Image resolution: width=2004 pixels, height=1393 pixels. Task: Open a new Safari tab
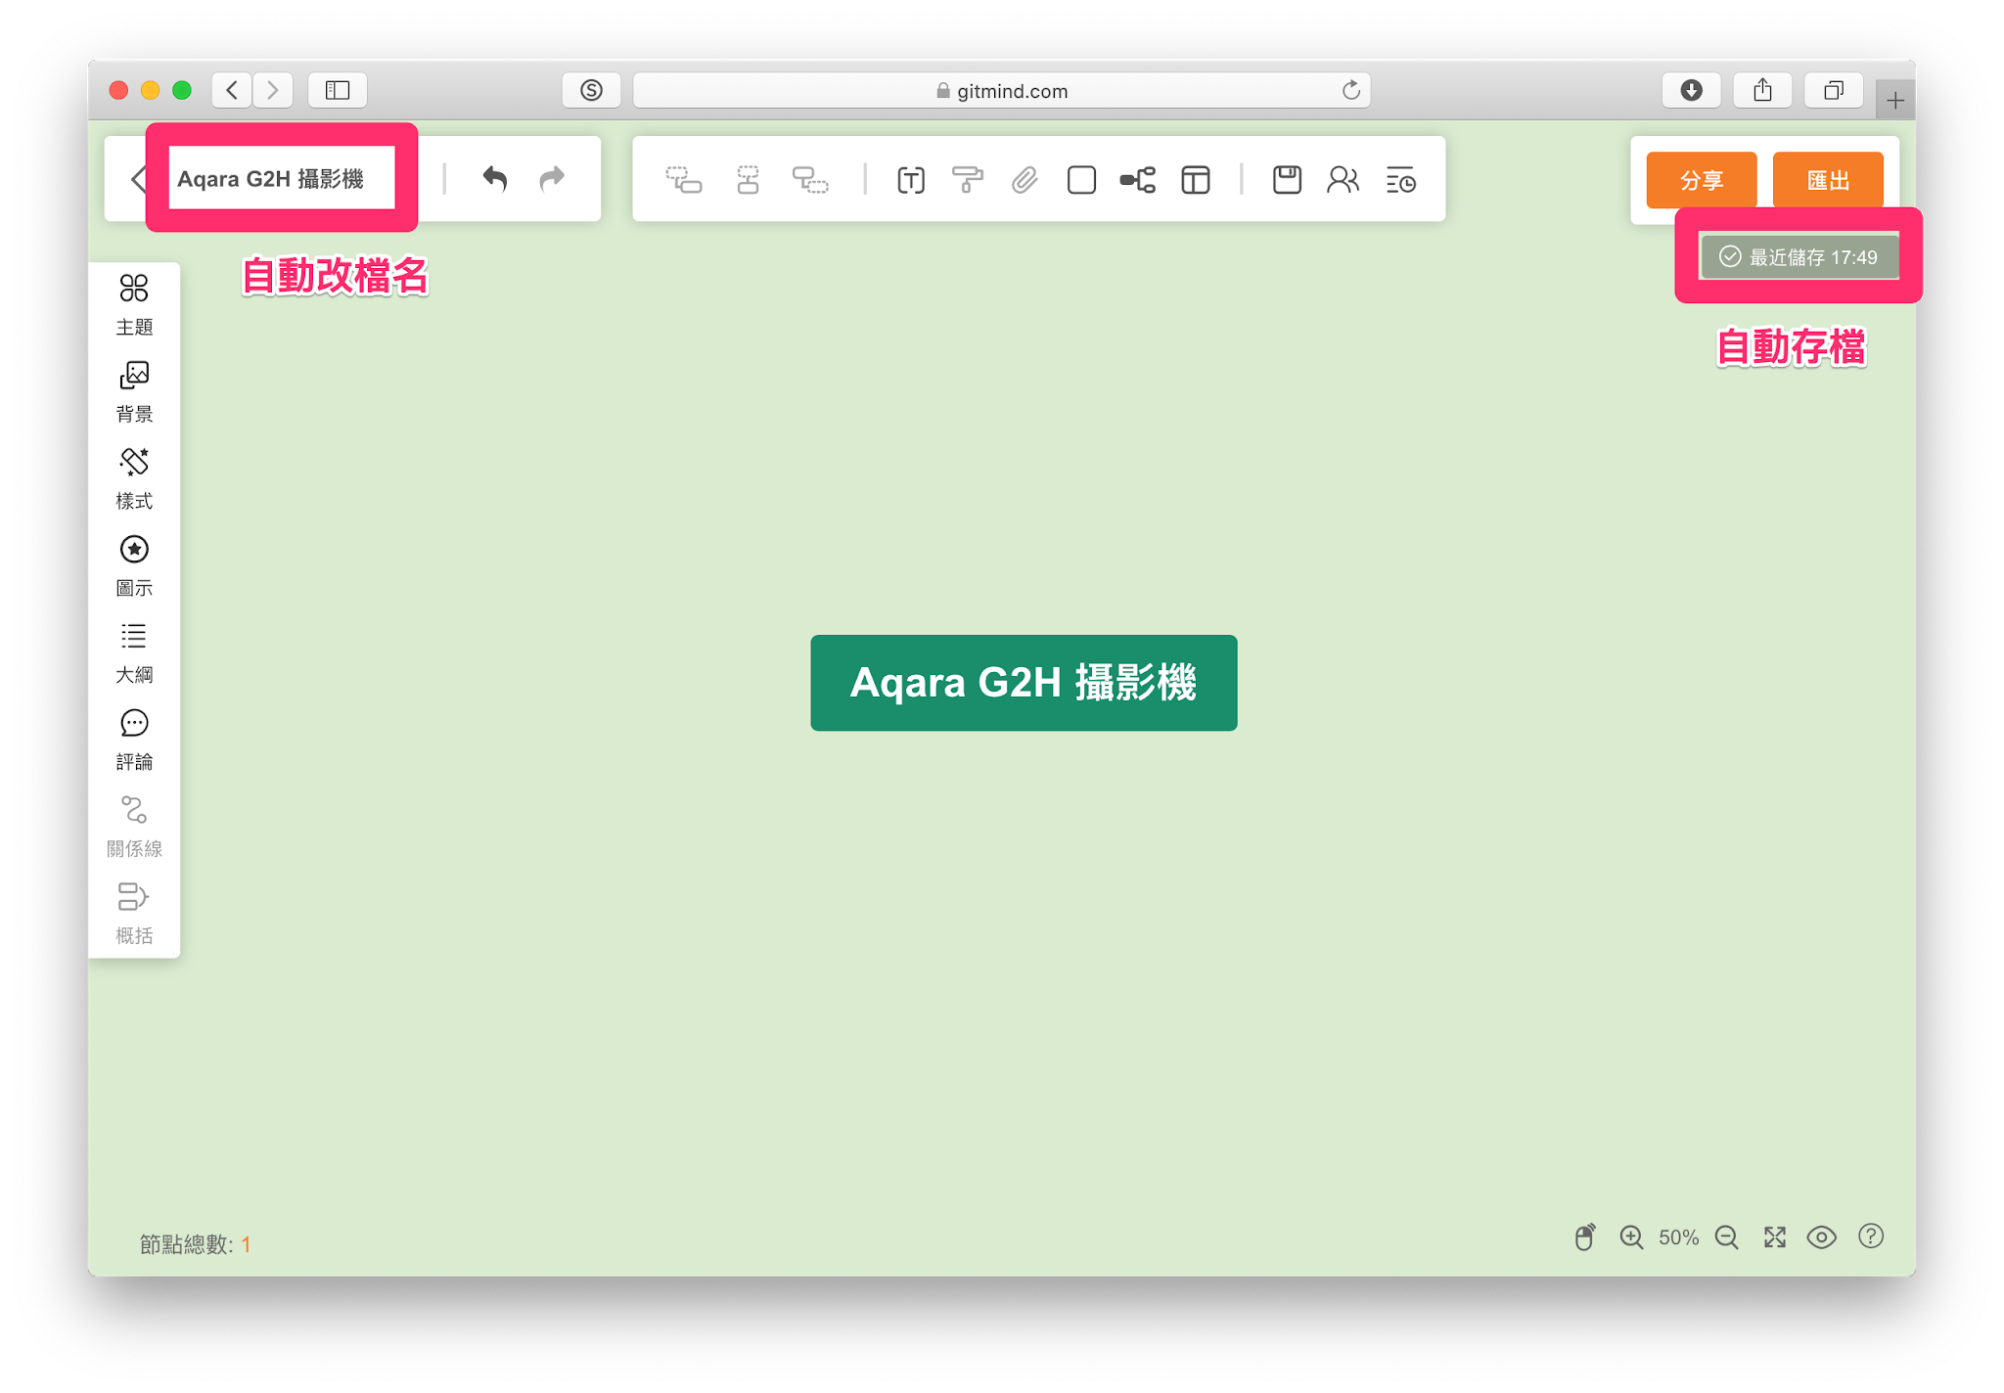1895,100
